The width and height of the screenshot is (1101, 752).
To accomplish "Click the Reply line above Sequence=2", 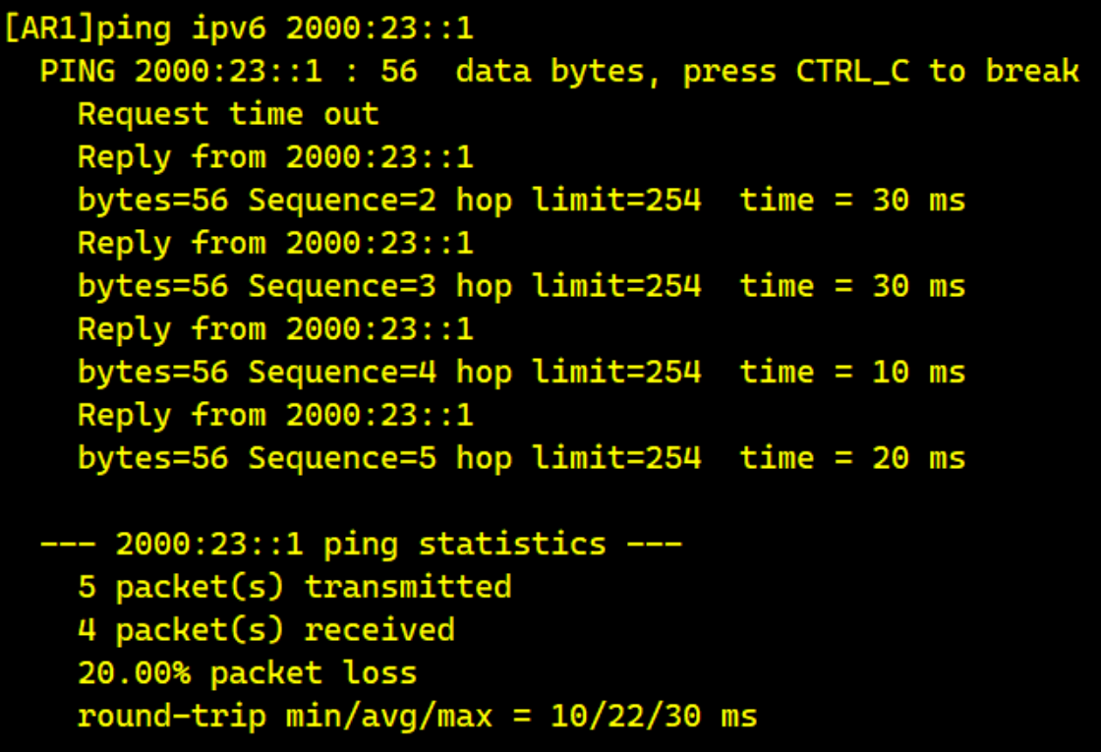I will (x=275, y=157).
